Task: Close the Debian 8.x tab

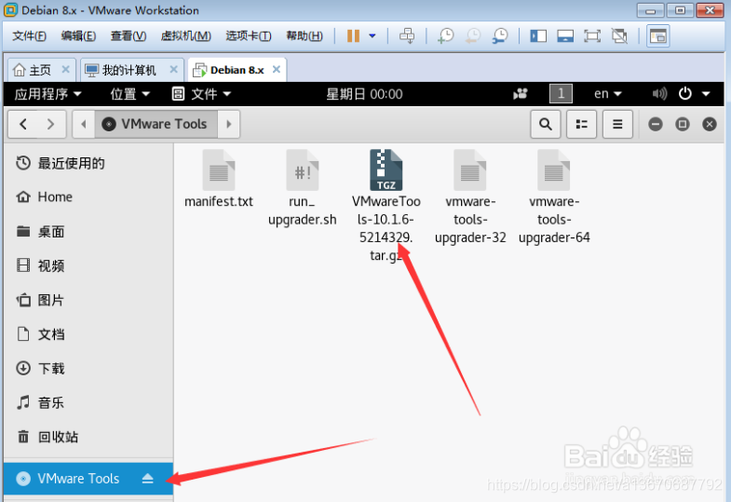Action: (277, 70)
